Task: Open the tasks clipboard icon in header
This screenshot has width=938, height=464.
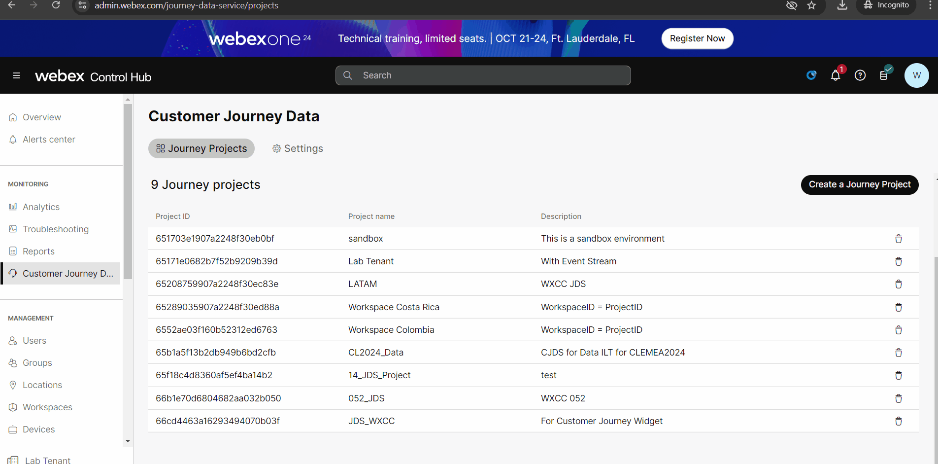Action: pos(884,75)
